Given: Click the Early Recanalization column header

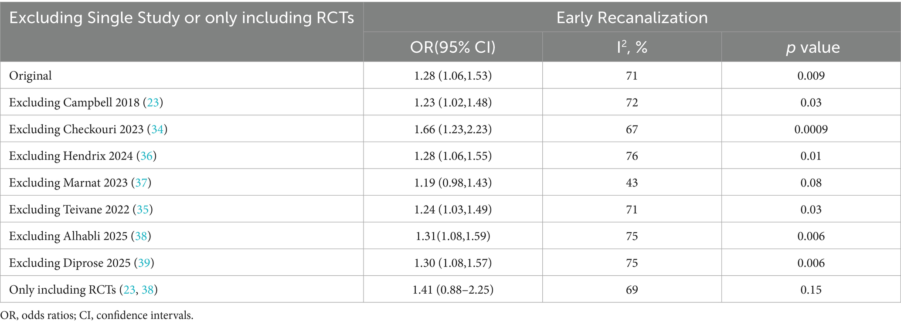Looking at the screenshot, I should [x=632, y=17].
